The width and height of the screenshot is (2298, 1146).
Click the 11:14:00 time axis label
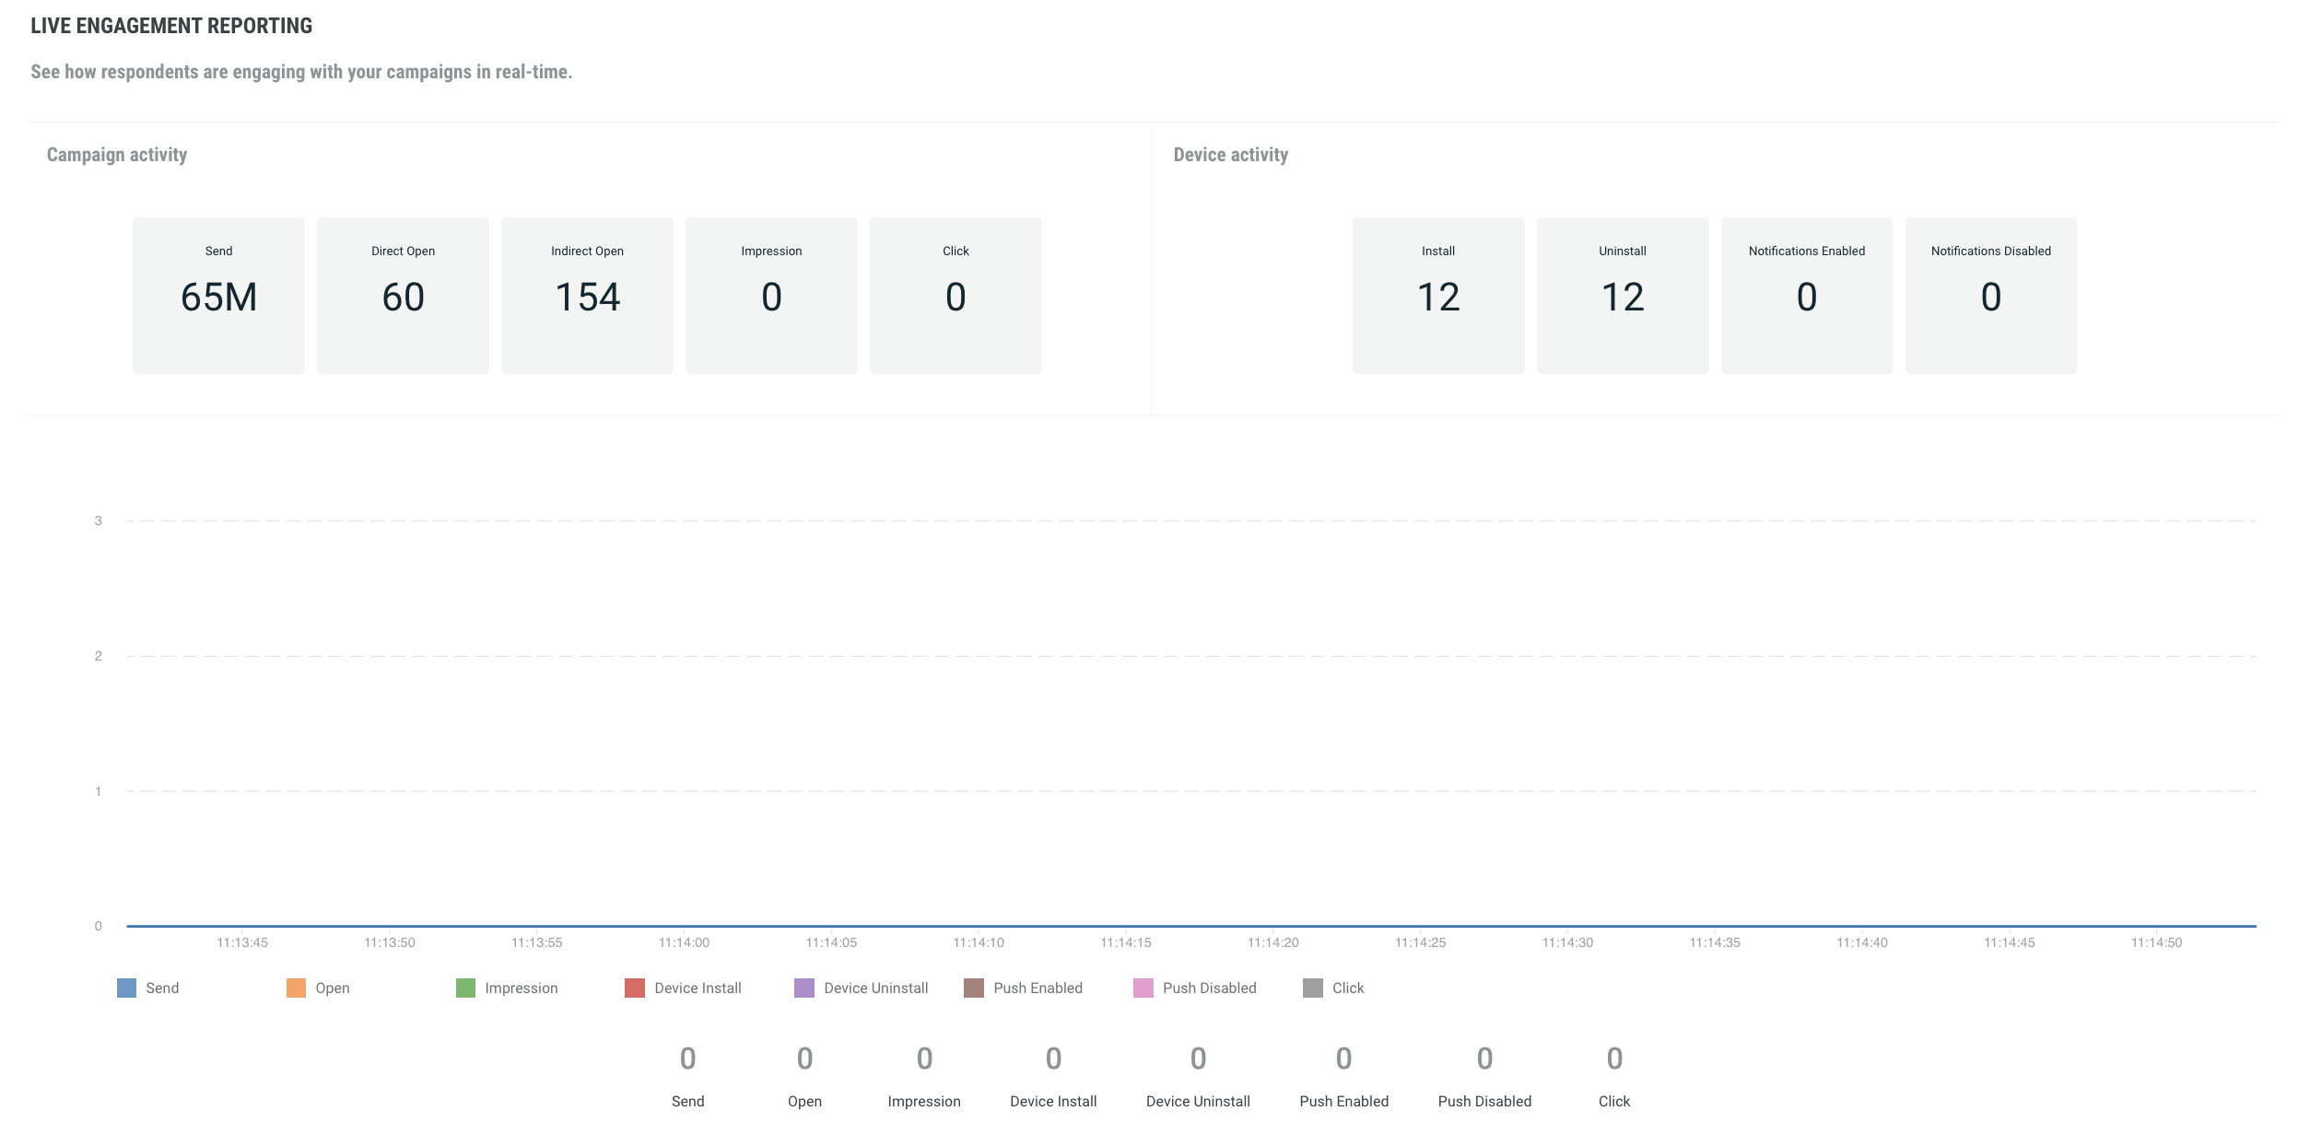pyautogui.click(x=684, y=942)
